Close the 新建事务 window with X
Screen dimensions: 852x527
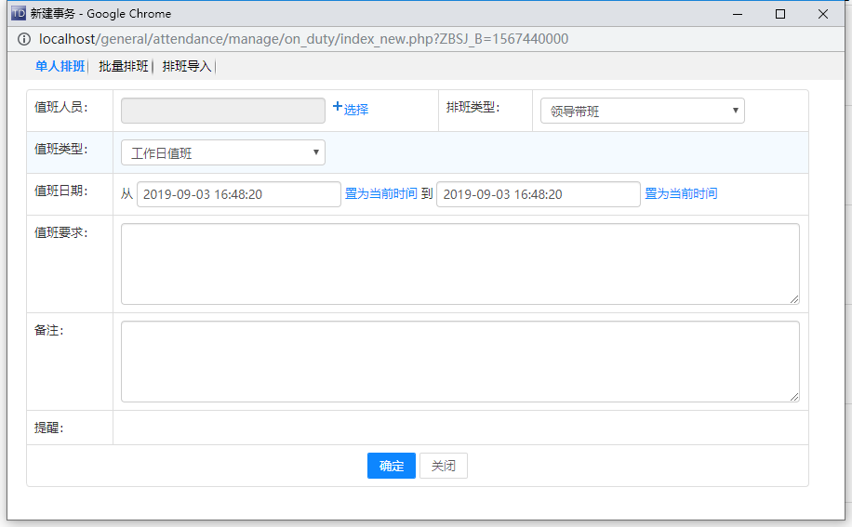coord(823,14)
